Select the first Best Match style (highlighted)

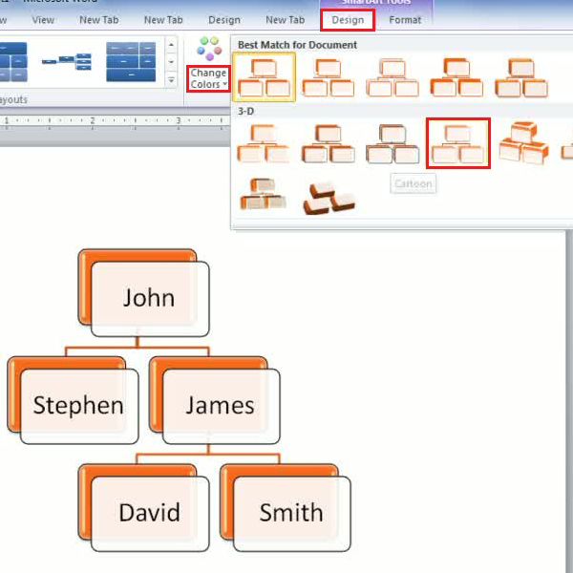pos(264,77)
